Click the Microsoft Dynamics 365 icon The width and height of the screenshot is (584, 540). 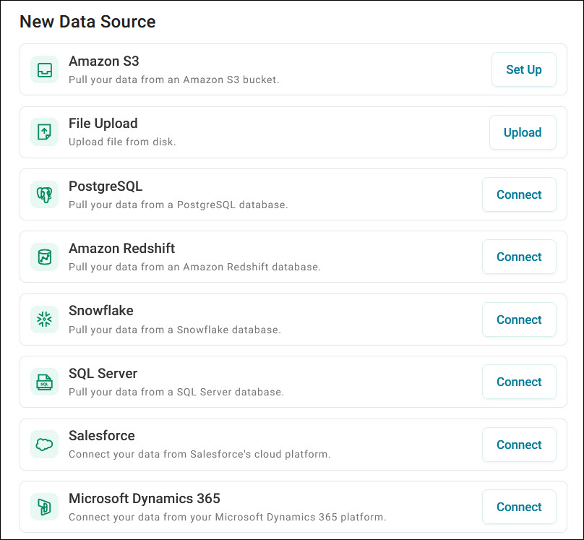(x=44, y=507)
